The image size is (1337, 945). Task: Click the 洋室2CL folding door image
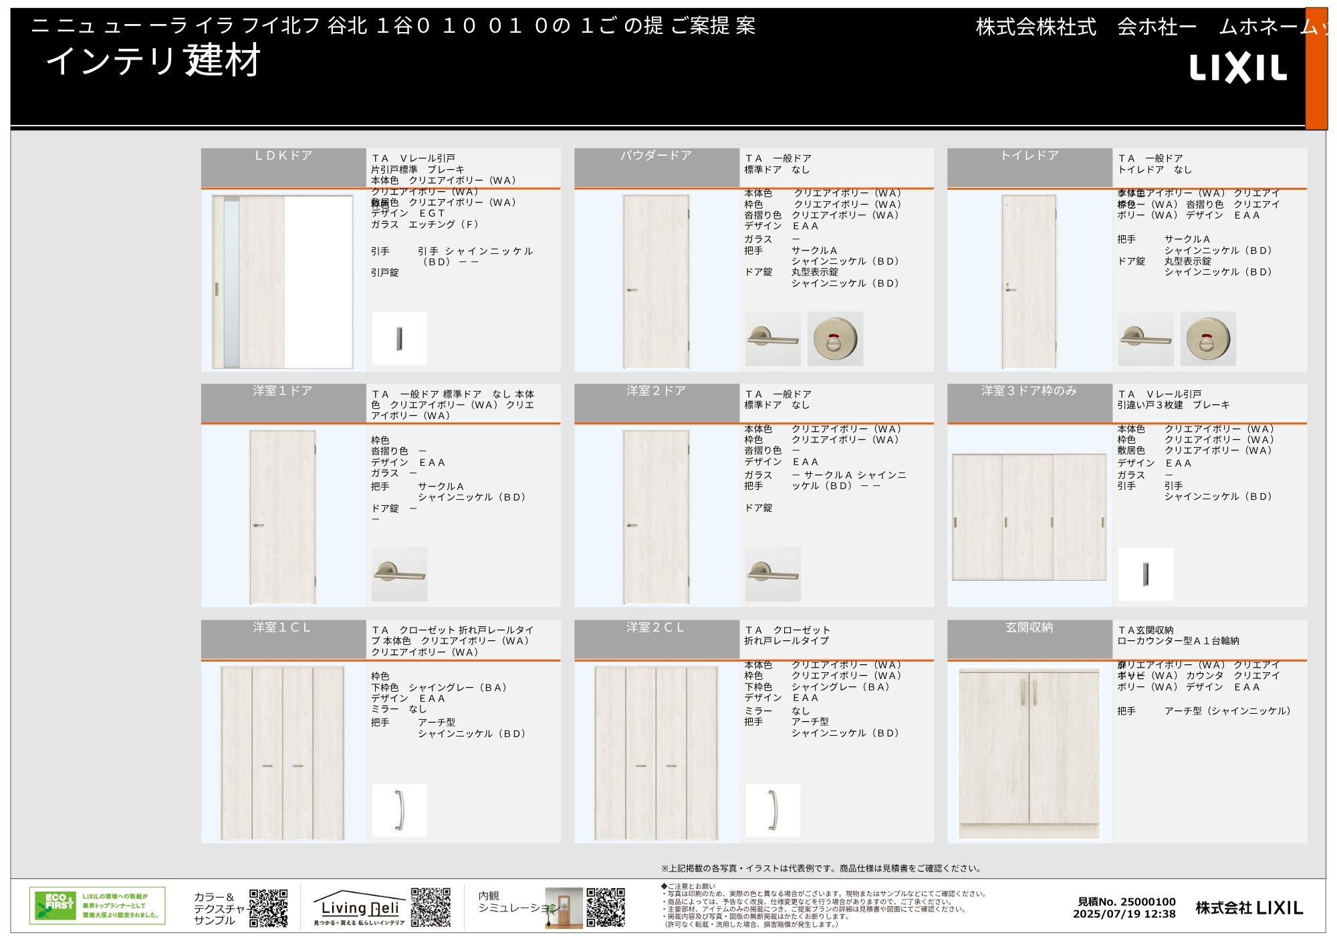point(656,753)
